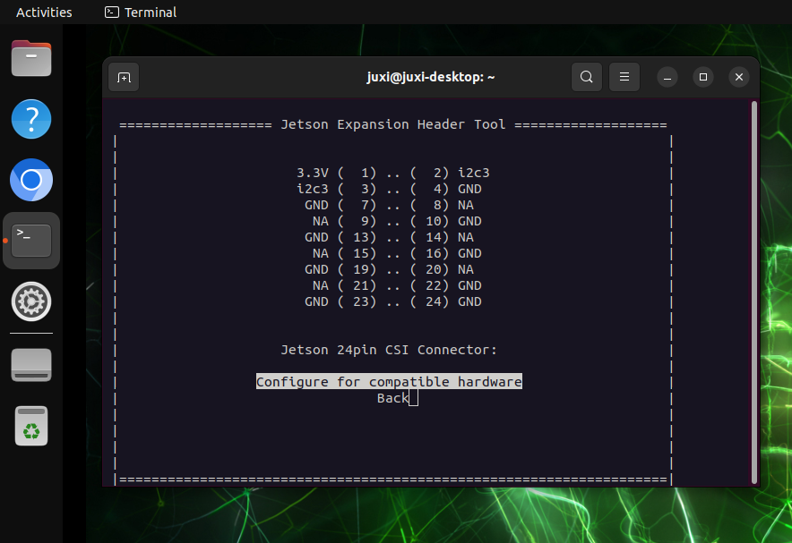Screen dimensions: 792x543
Task: Click GND label at pin 13
Action: [x=316, y=237]
